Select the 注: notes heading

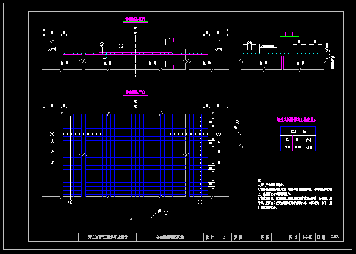tap(259, 180)
